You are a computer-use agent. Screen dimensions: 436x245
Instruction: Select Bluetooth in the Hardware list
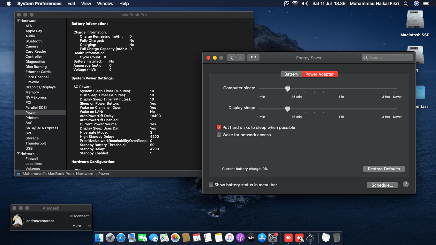(34, 41)
